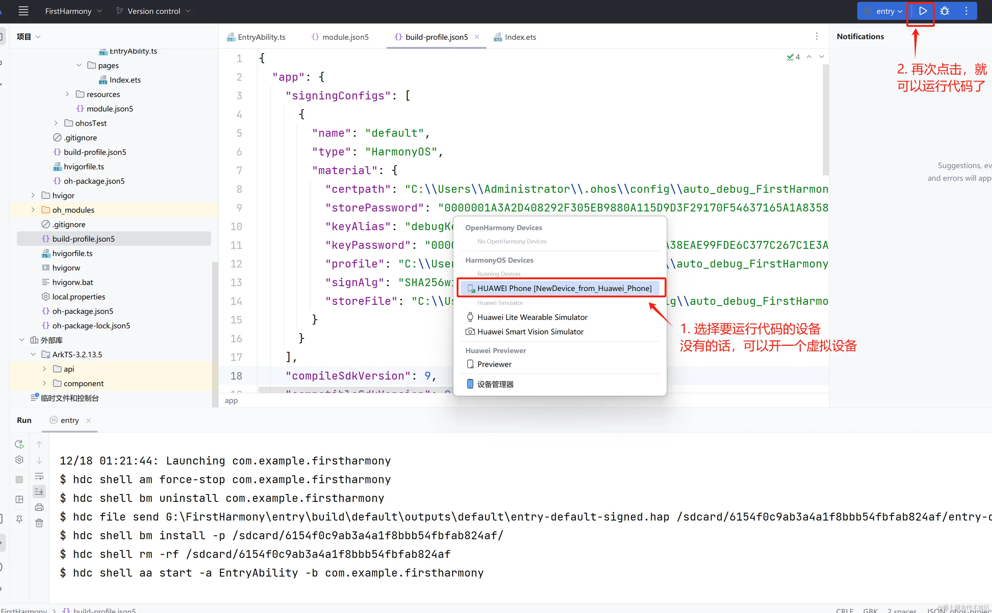Switch to module.json5 editor tab
Viewport: 992px width, 613px height.
point(340,37)
